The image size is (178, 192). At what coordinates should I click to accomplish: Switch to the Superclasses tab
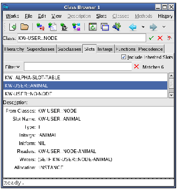click(x=41, y=49)
